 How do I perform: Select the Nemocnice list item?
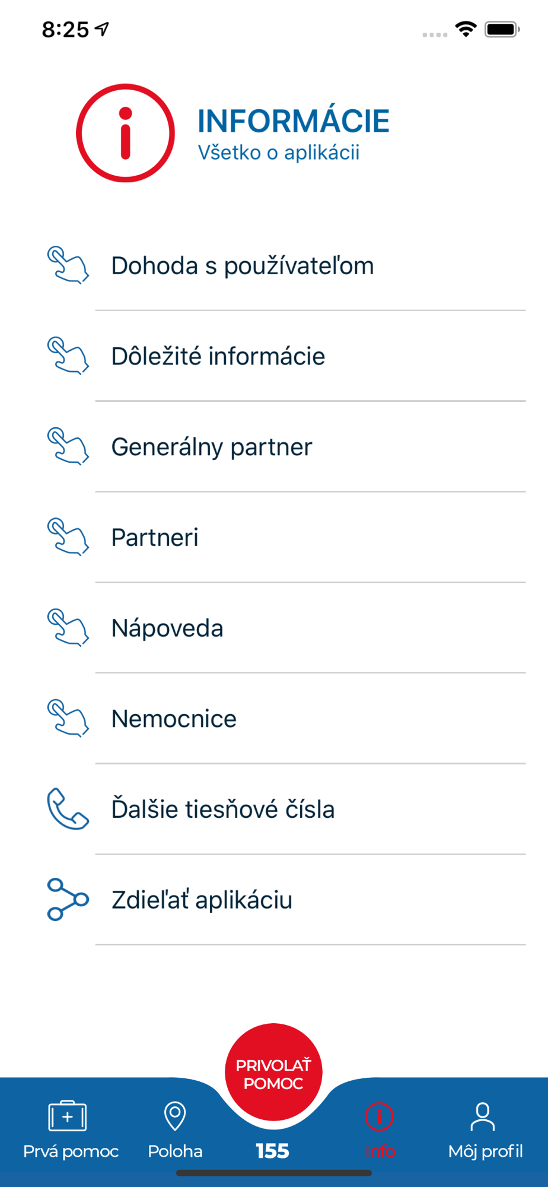coord(174,719)
